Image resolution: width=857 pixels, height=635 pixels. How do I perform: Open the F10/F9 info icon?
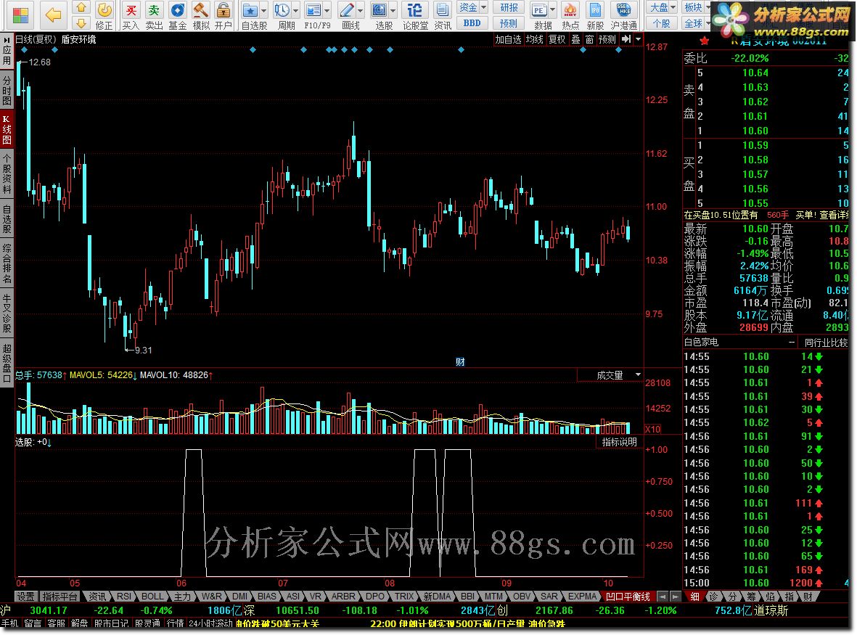click(x=313, y=15)
